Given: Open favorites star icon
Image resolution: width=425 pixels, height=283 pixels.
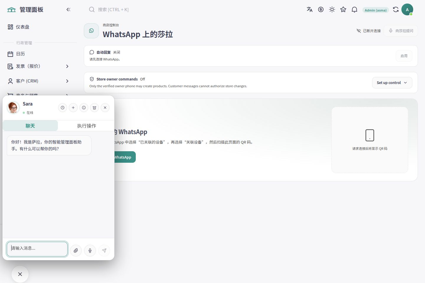Looking at the screenshot, I should pos(343,9).
